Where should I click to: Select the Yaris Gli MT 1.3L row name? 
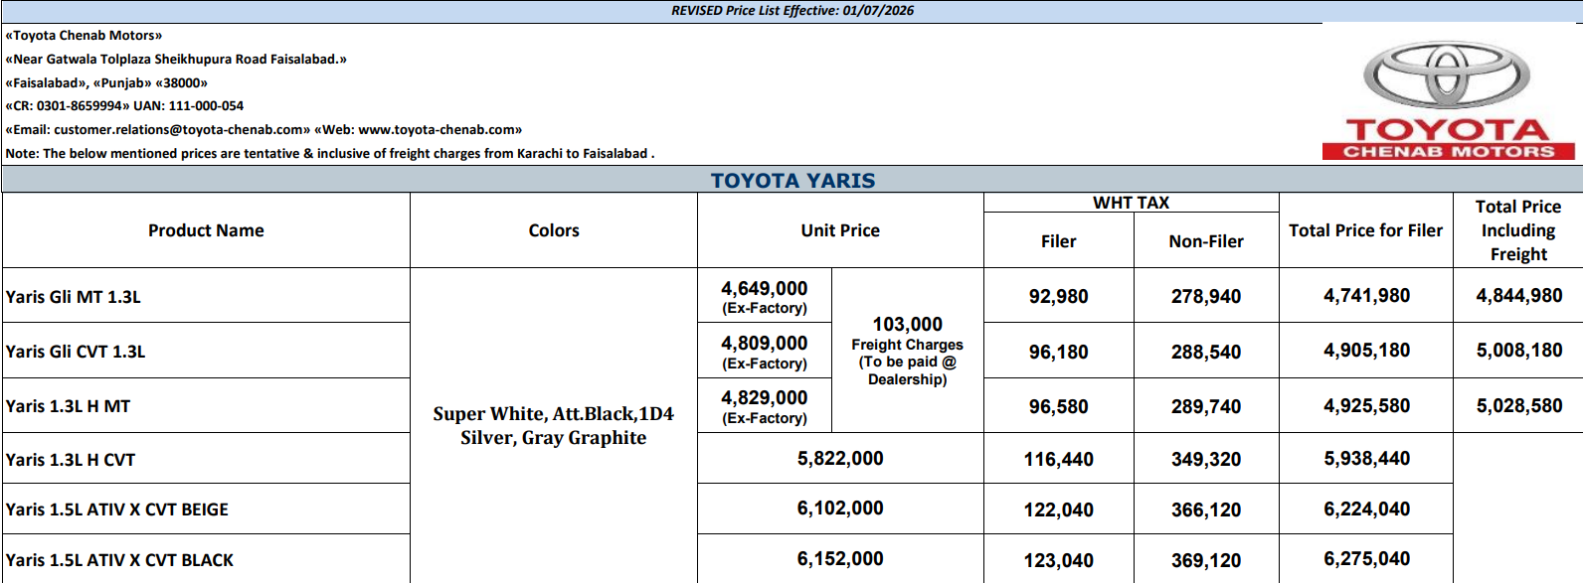tap(74, 297)
